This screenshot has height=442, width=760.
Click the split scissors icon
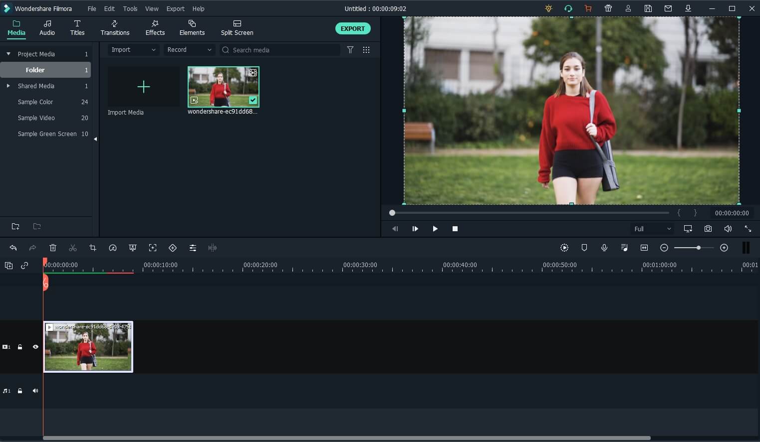[73, 248]
